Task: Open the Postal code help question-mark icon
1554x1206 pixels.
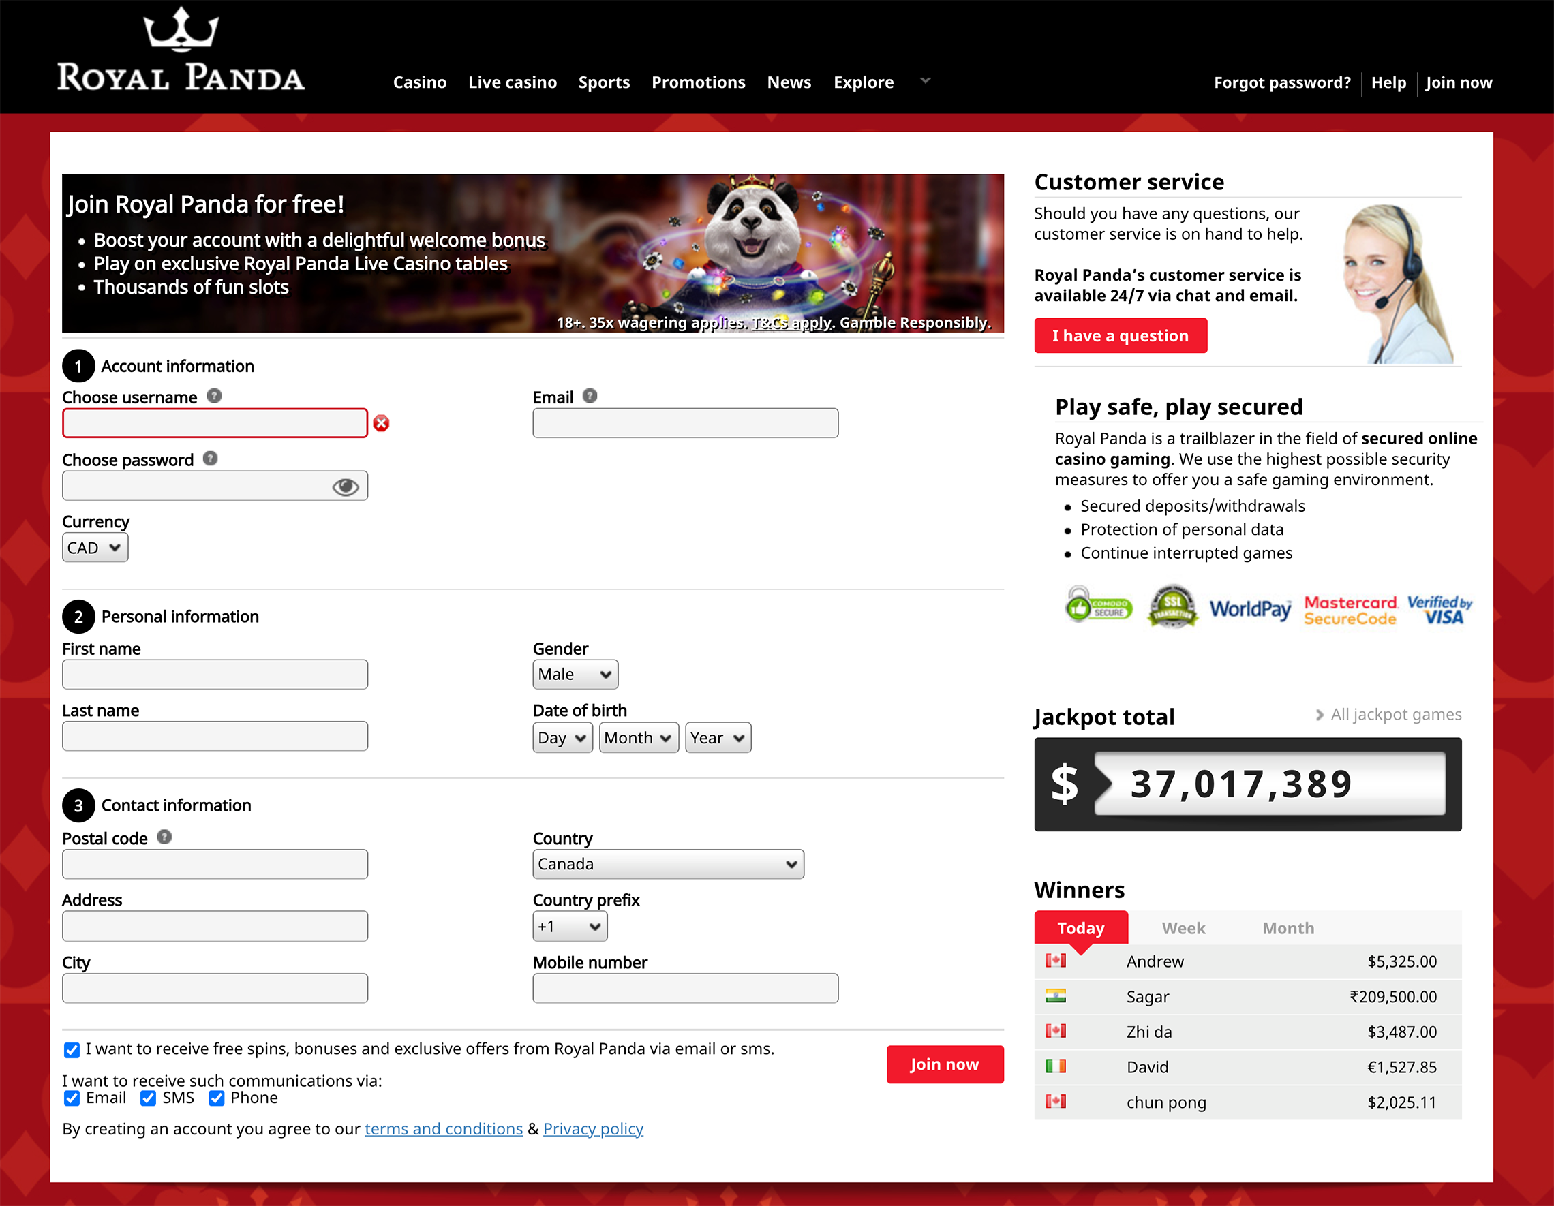Action: click(164, 837)
